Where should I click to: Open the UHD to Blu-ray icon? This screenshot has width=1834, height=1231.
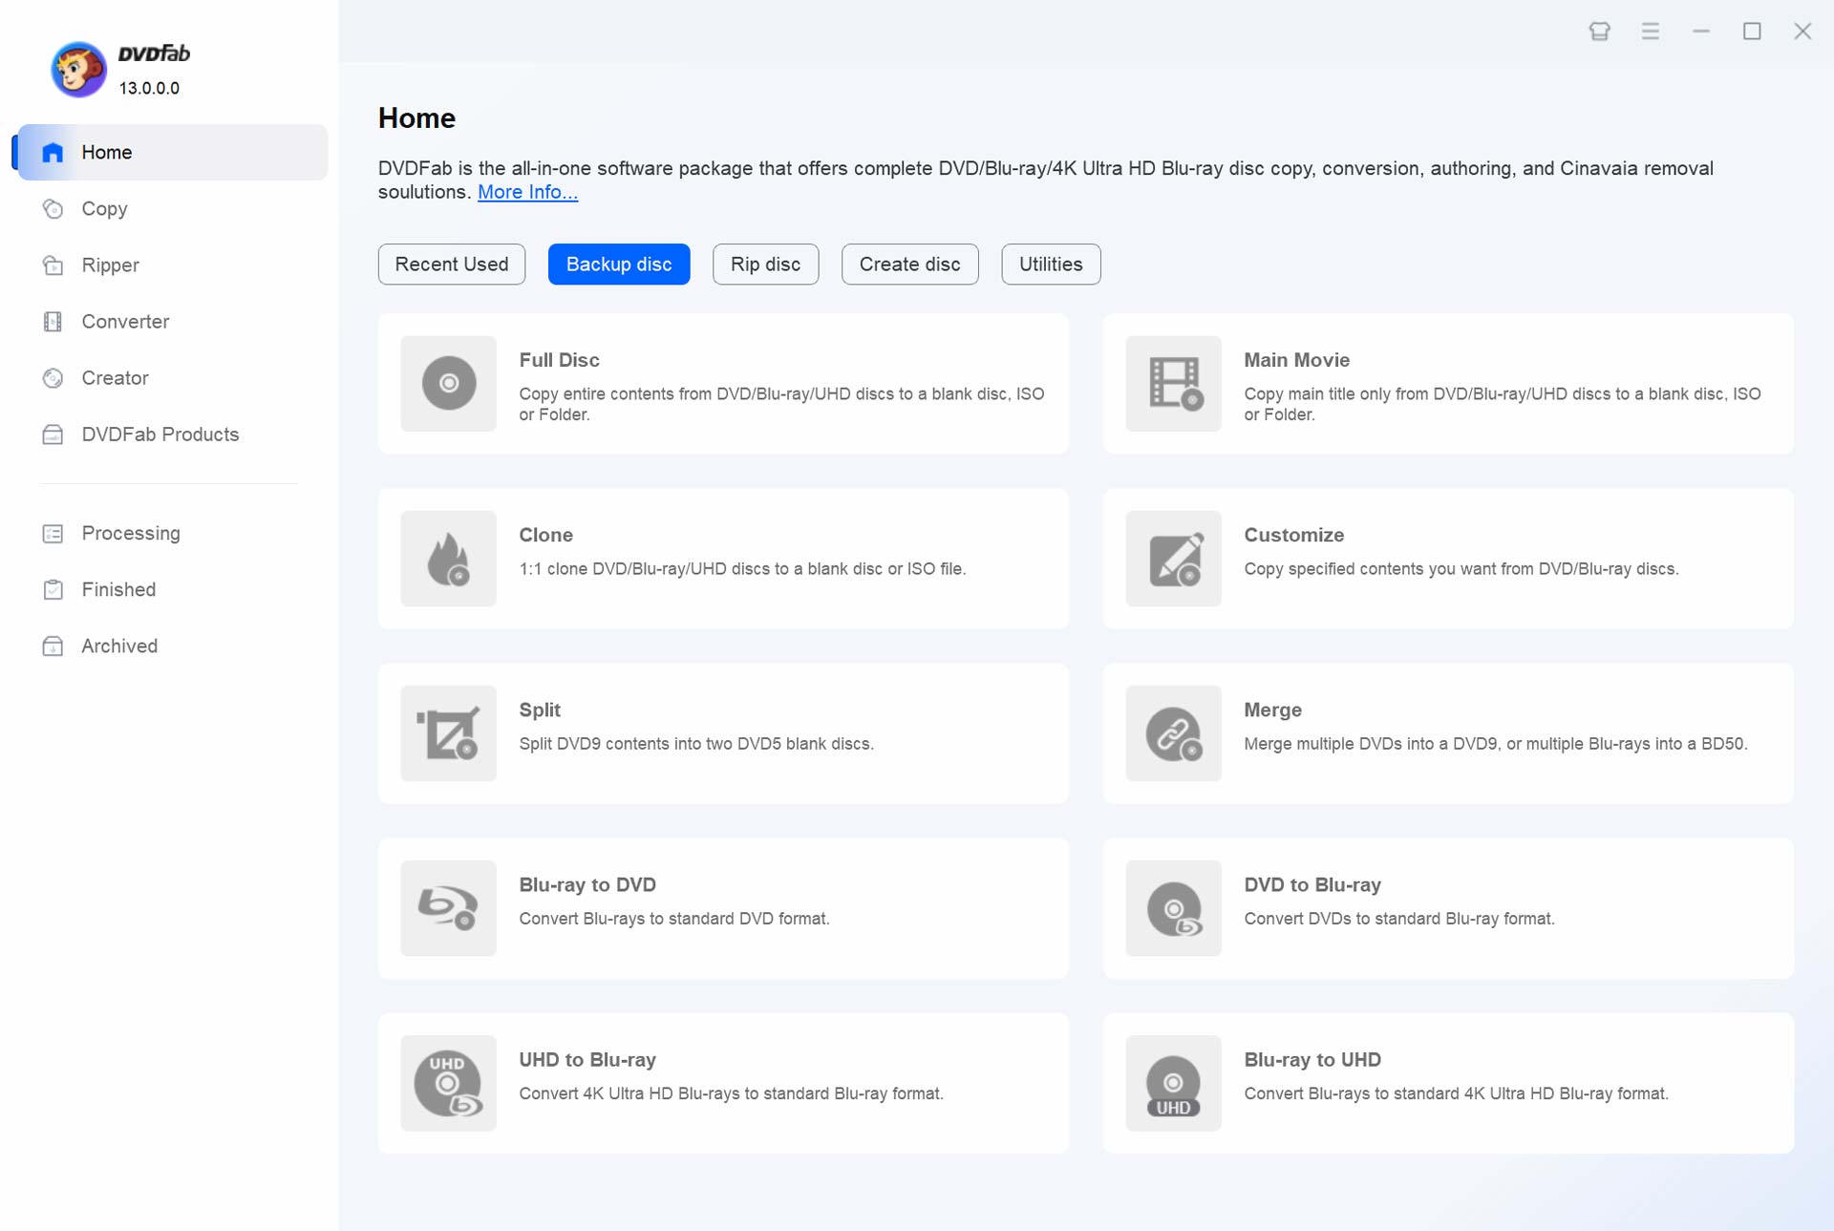coord(448,1082)
